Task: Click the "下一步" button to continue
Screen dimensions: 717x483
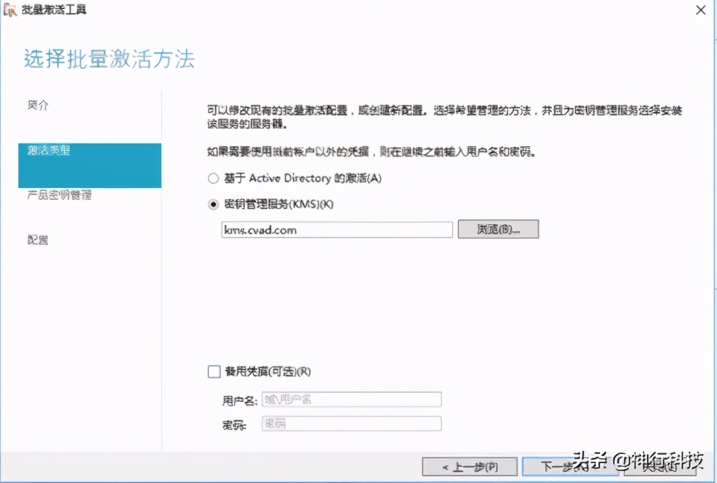Action: pyautogui.click(x=569, y=467)
